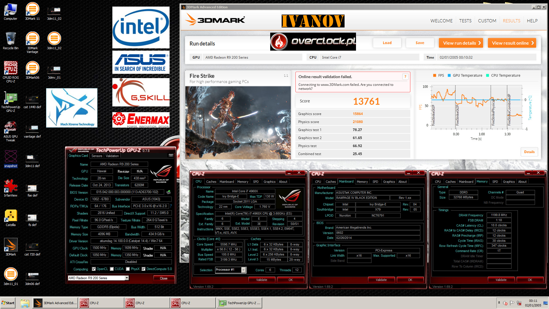Open the Catzilla desktop shortcut
The height and width of the screenshot is (309, 549).
11,218
